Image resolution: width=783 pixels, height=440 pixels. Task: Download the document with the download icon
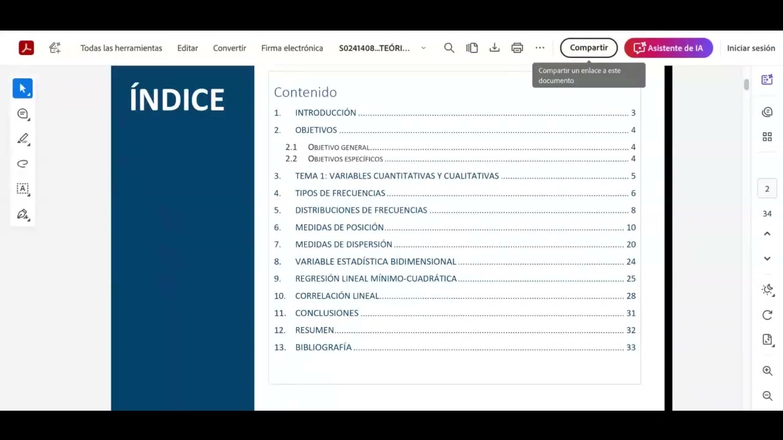coord(494,48)
